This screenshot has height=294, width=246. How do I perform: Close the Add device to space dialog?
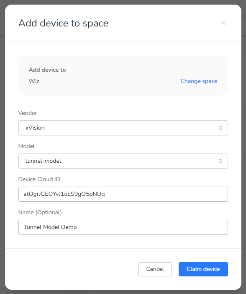tap(223, 23)
